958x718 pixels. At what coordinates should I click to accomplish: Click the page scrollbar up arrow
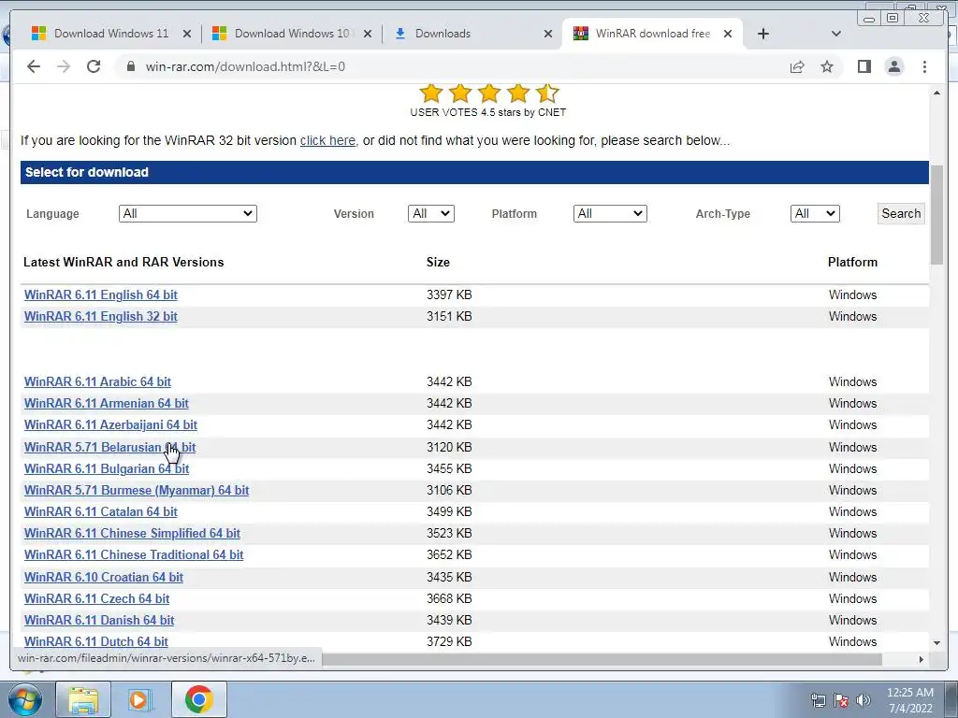tap(936, 93)
